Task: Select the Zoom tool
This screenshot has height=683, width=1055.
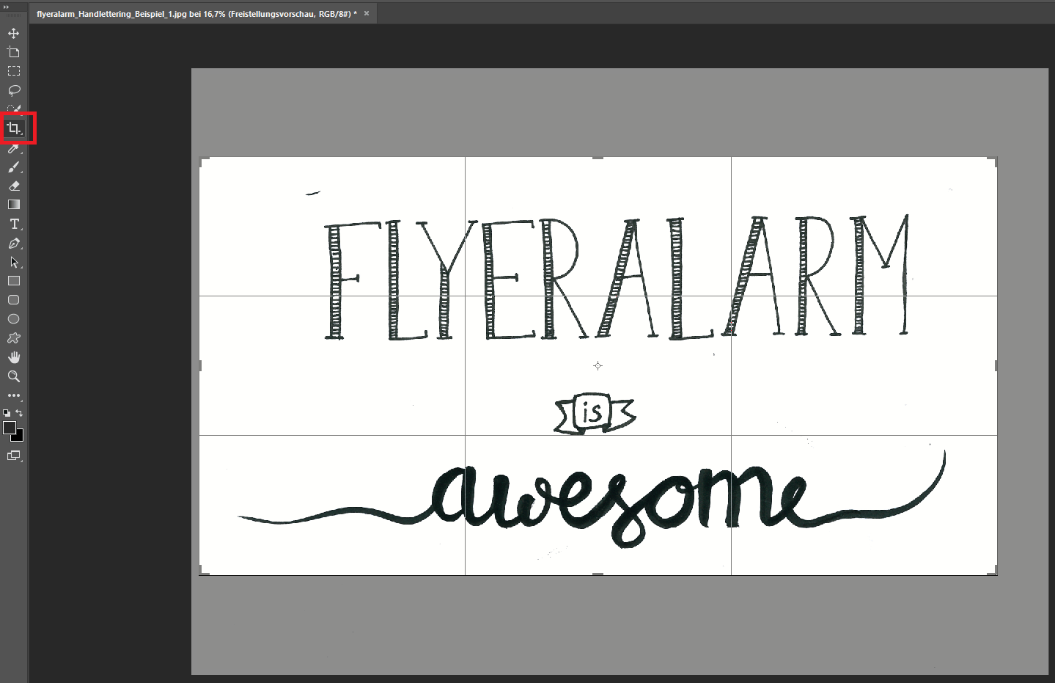Action: [x=13, y=376]
